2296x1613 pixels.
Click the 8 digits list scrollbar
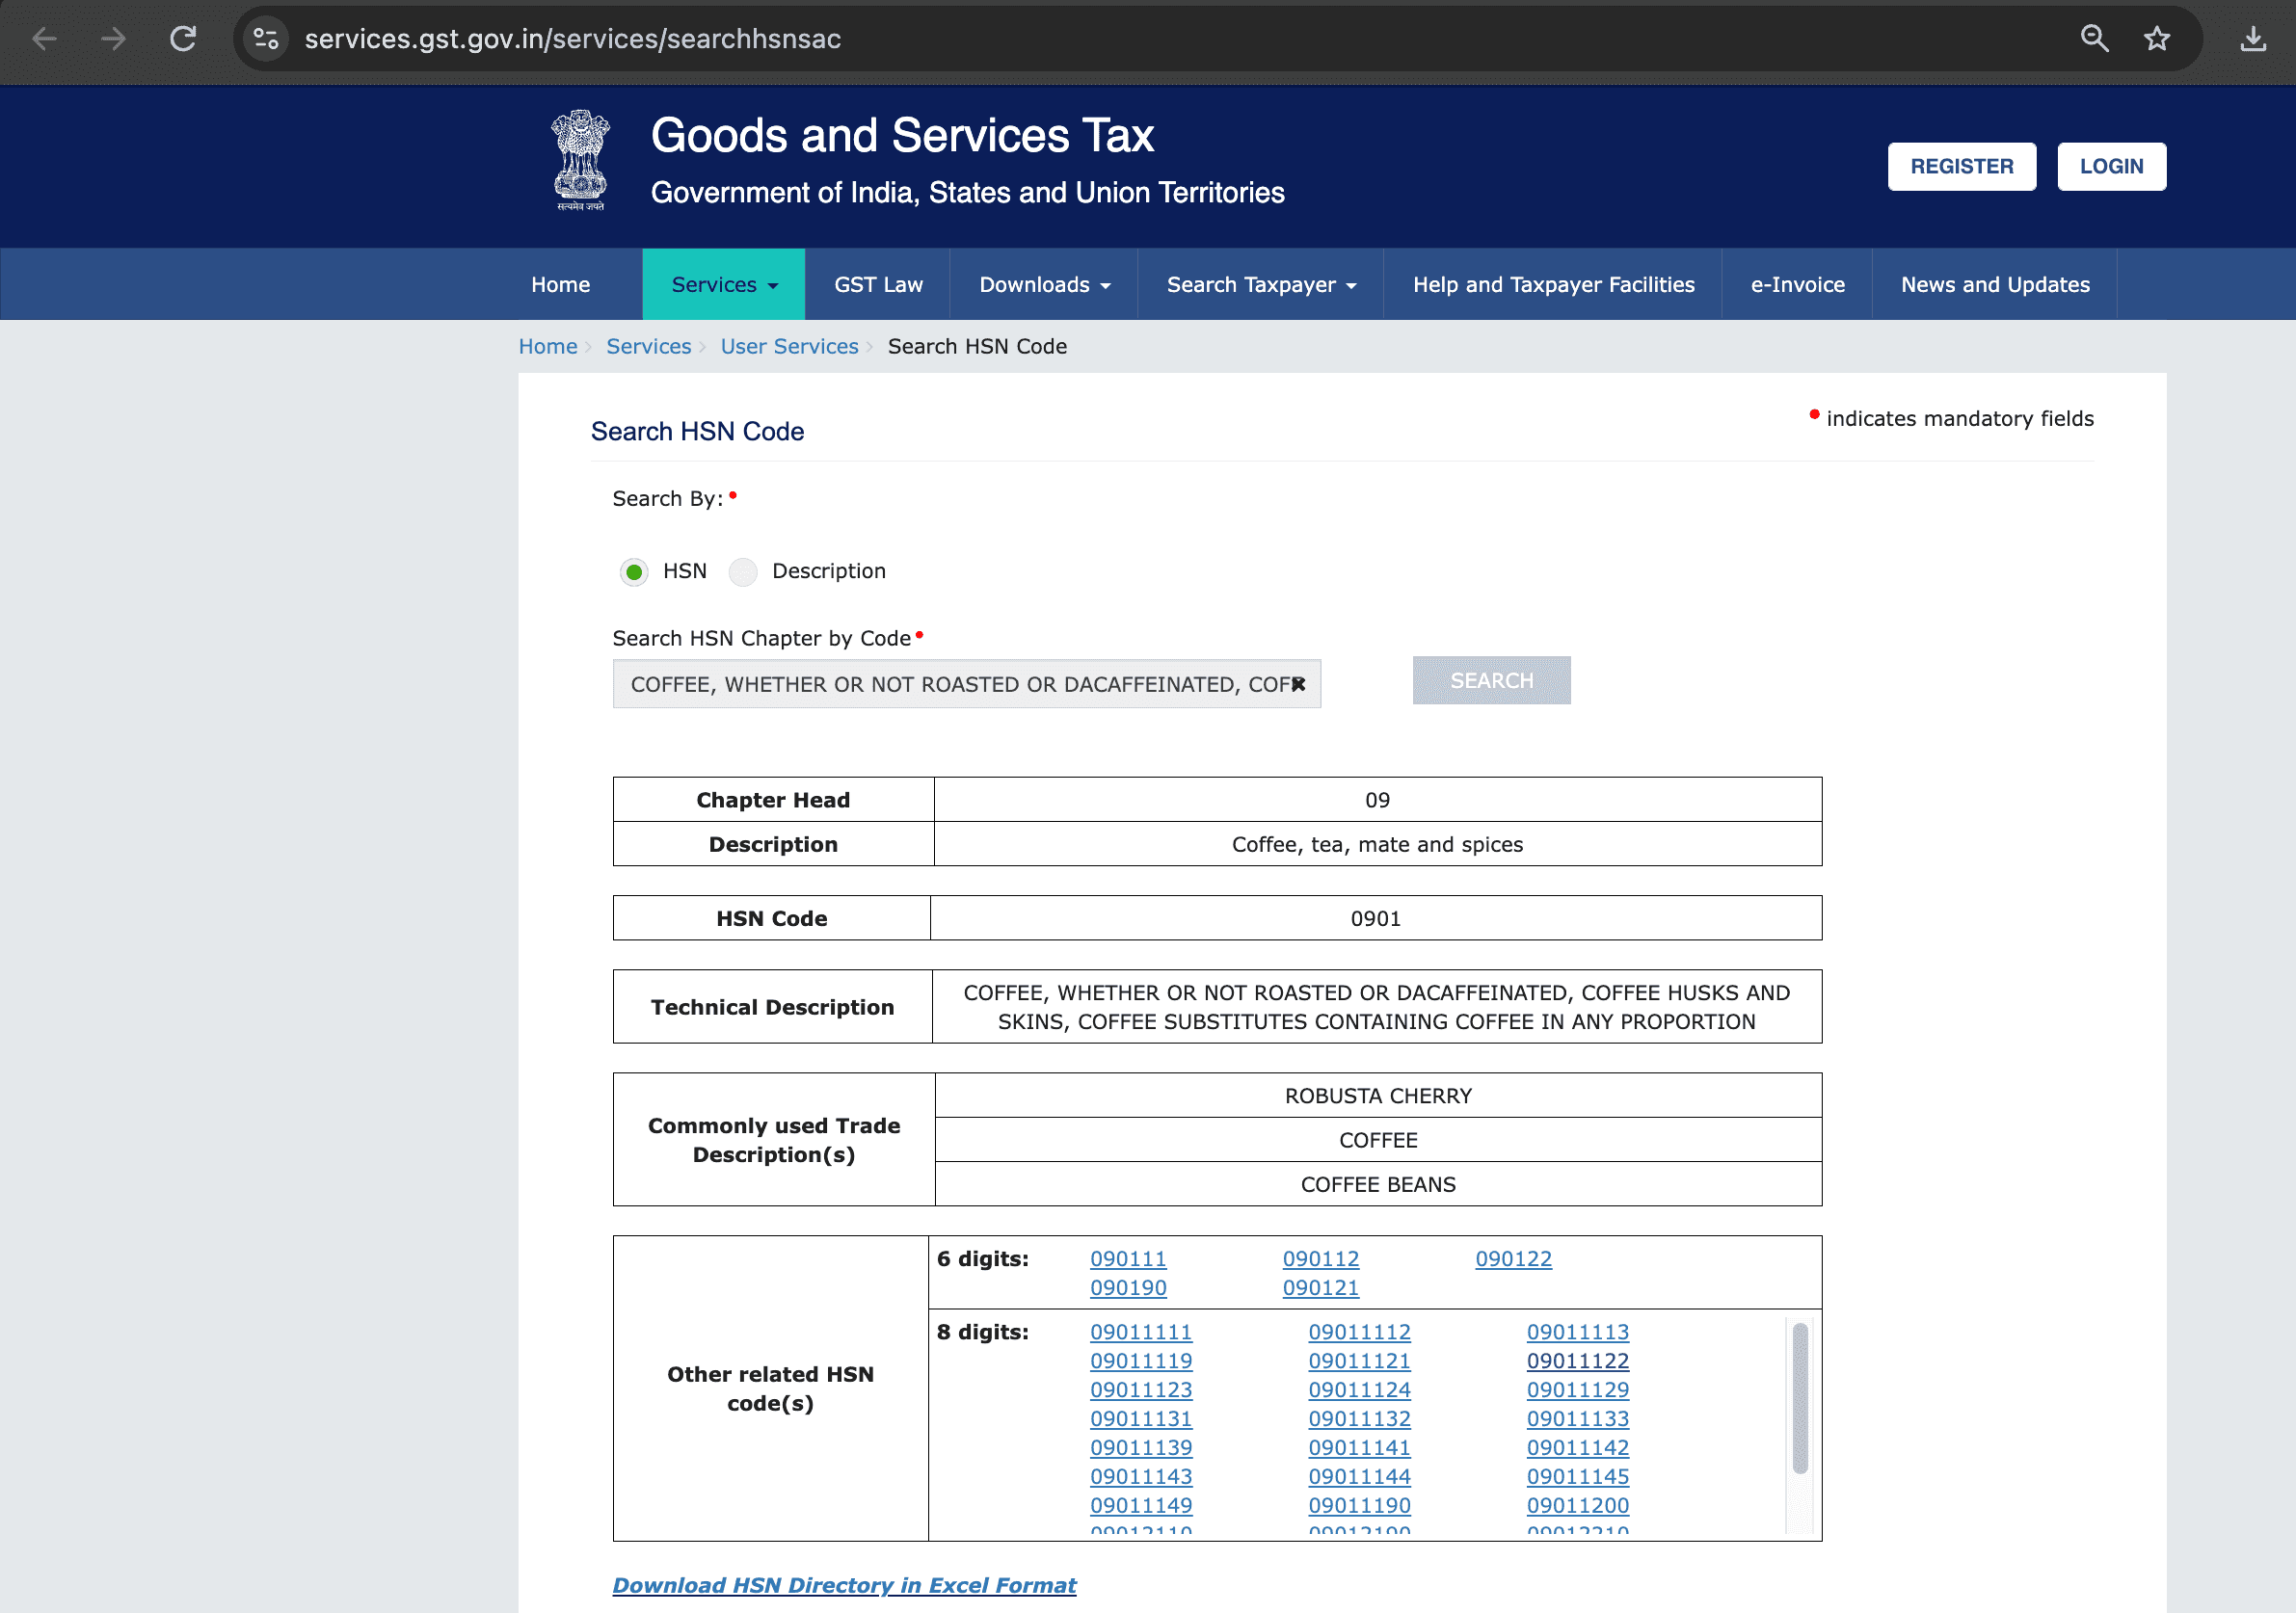point(1799,1399)
